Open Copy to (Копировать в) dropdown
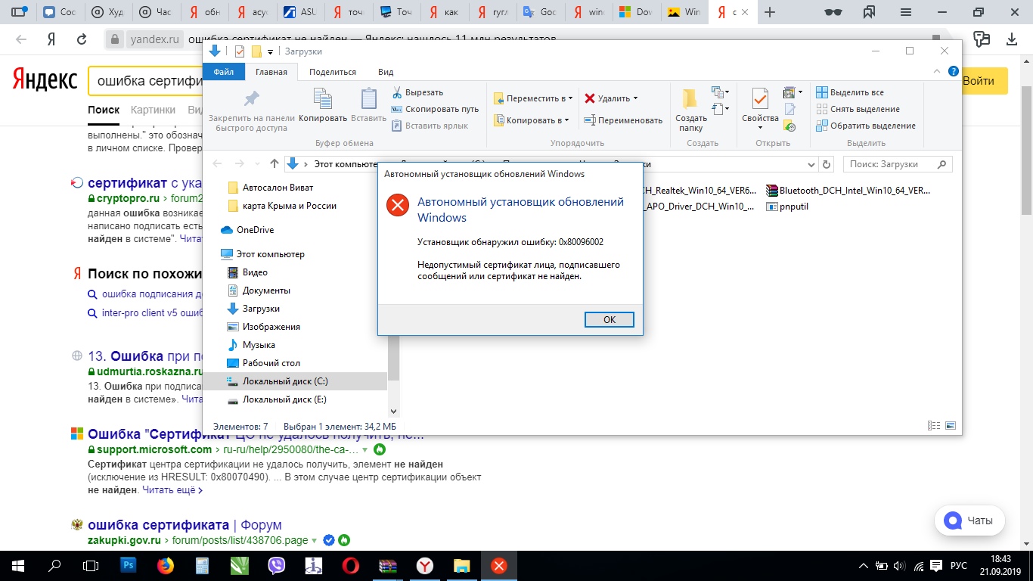 pyautogui.click(x=532, y=120)
